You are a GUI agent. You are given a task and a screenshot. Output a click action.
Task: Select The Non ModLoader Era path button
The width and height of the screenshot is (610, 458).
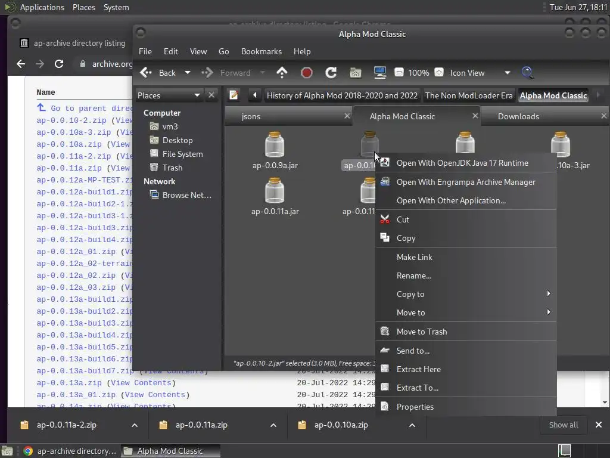pos(469,95)
